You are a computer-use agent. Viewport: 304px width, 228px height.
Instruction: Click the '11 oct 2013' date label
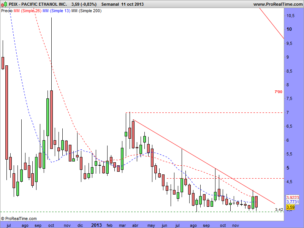(x=132, y=4)
